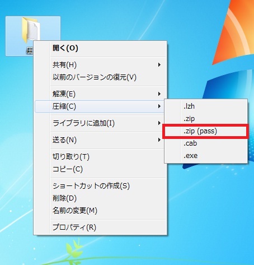Select the 圧縮(C) menu entry
Image resolution: width=254 pixels, height=265 pixels.
coord(100,106)
